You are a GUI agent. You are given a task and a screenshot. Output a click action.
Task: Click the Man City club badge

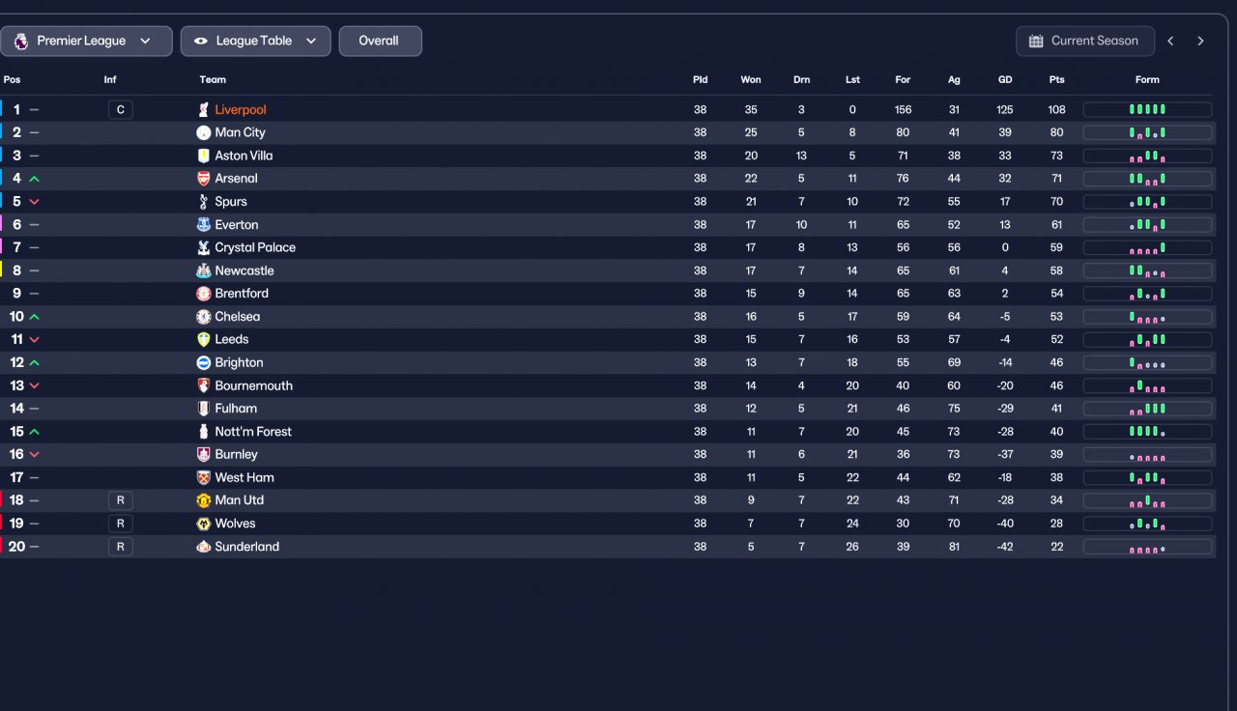[203, 132]
